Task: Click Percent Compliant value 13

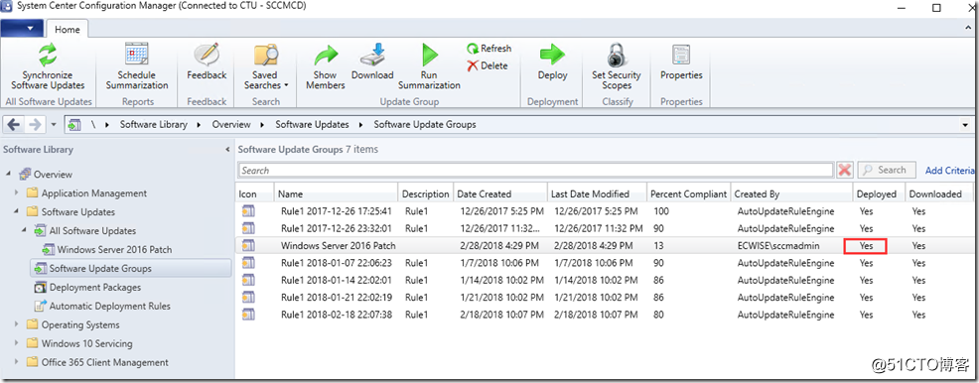Action: pos(659,246)
